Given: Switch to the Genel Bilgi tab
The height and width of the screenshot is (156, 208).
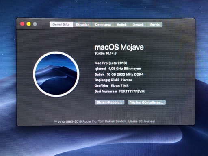Looking at the screenshot, I should coord(61,24).
